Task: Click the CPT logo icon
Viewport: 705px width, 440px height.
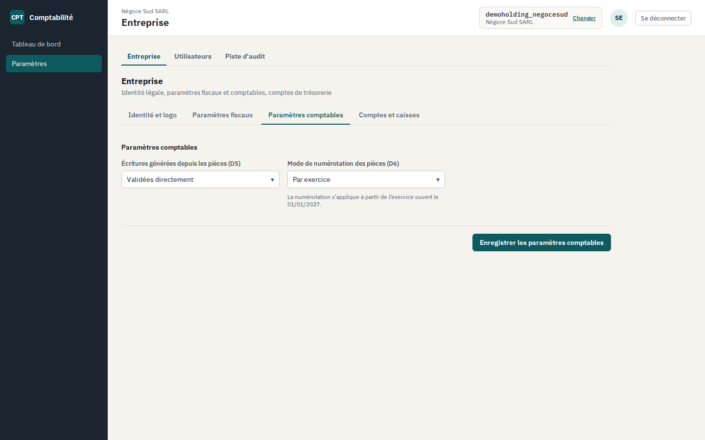Action: [17, 17]
